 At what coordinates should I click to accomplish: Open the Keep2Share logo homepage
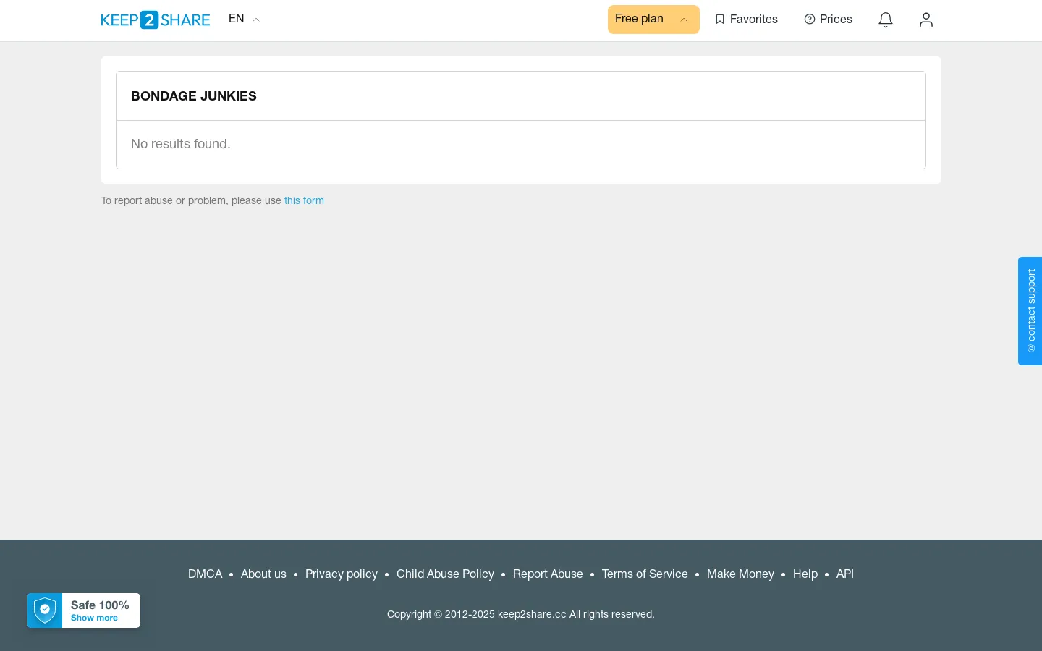156,20
